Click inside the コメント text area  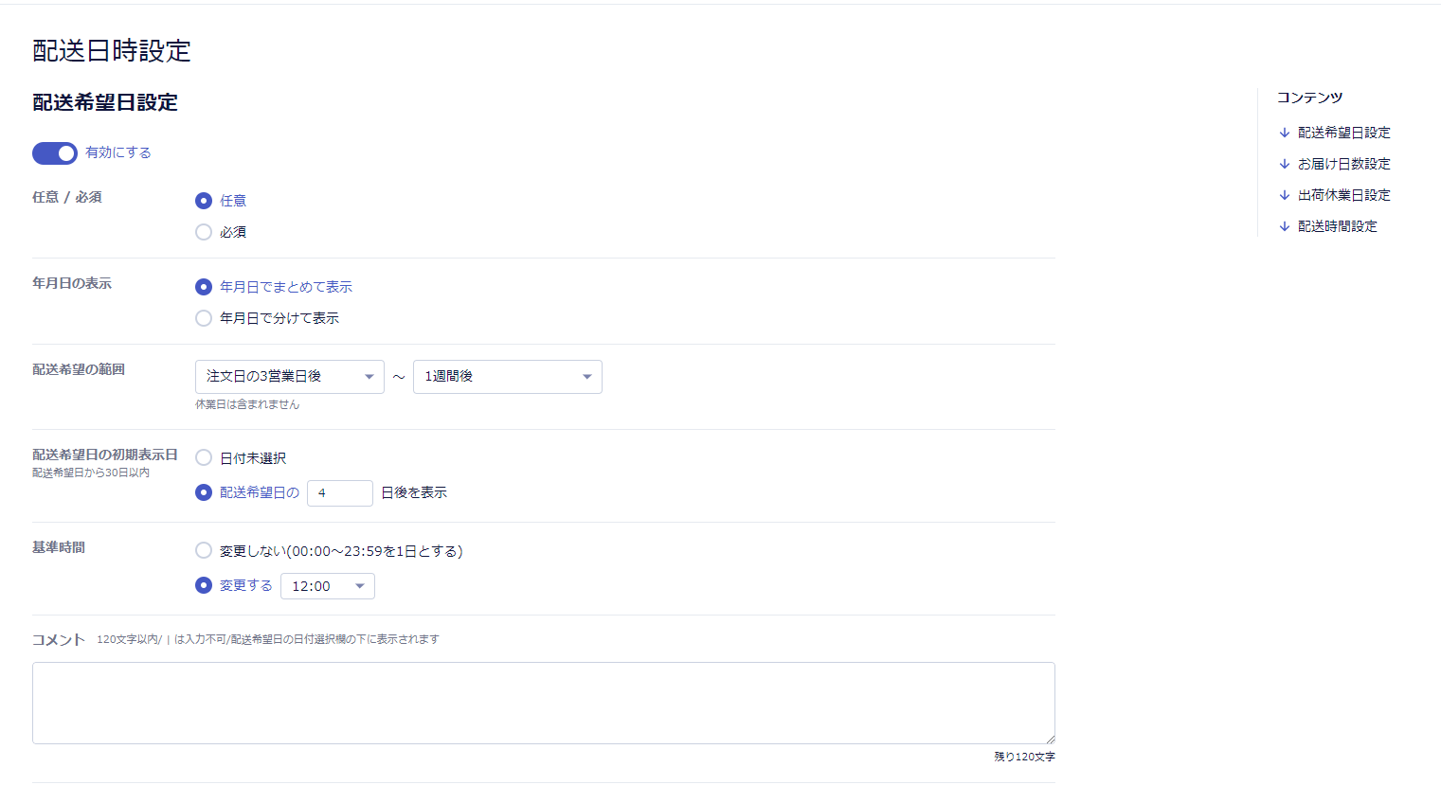click(x=543, y=703)
